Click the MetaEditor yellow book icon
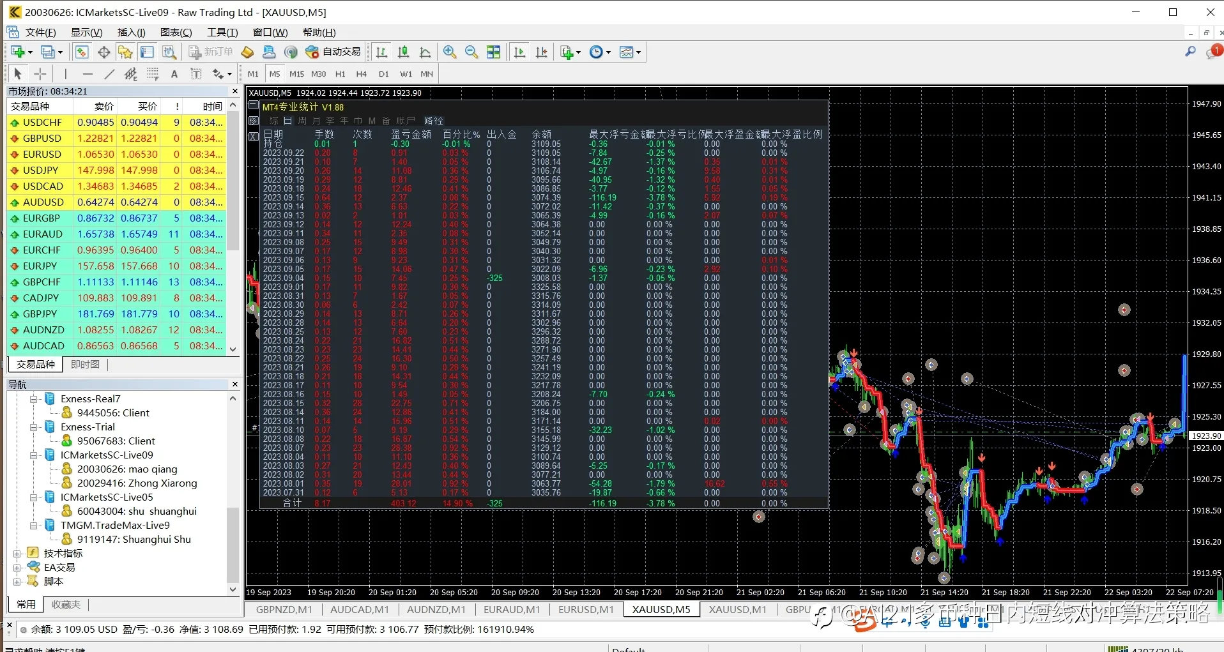1224x652 pixels. pos(247,52)
